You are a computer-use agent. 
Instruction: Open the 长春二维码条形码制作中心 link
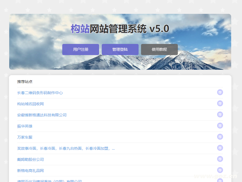[40, 93]
